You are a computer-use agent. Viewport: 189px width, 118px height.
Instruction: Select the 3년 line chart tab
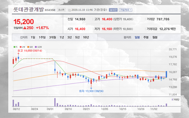pos(69,37)
